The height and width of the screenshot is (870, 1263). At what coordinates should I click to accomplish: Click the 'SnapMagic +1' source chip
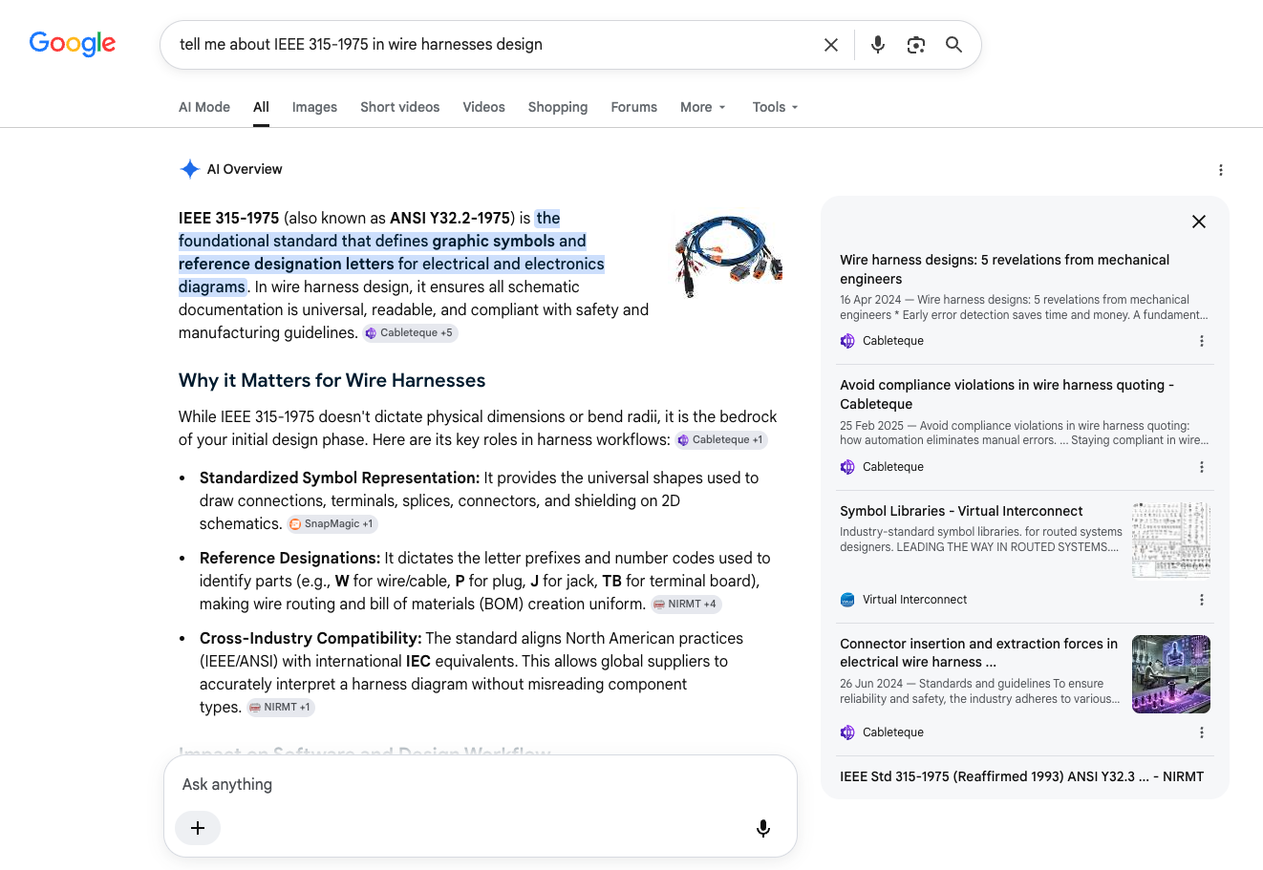coord(332,524)
